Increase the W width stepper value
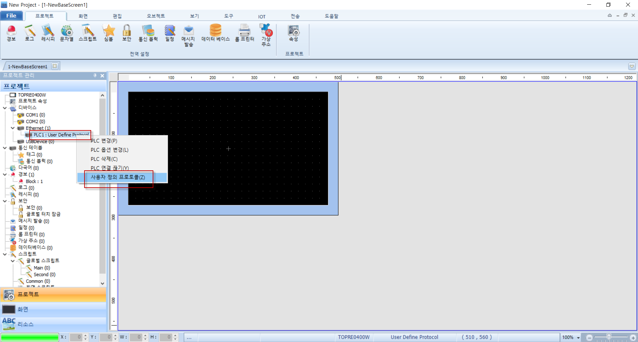Viewport: 638px width, 342px height. (145, 335)
